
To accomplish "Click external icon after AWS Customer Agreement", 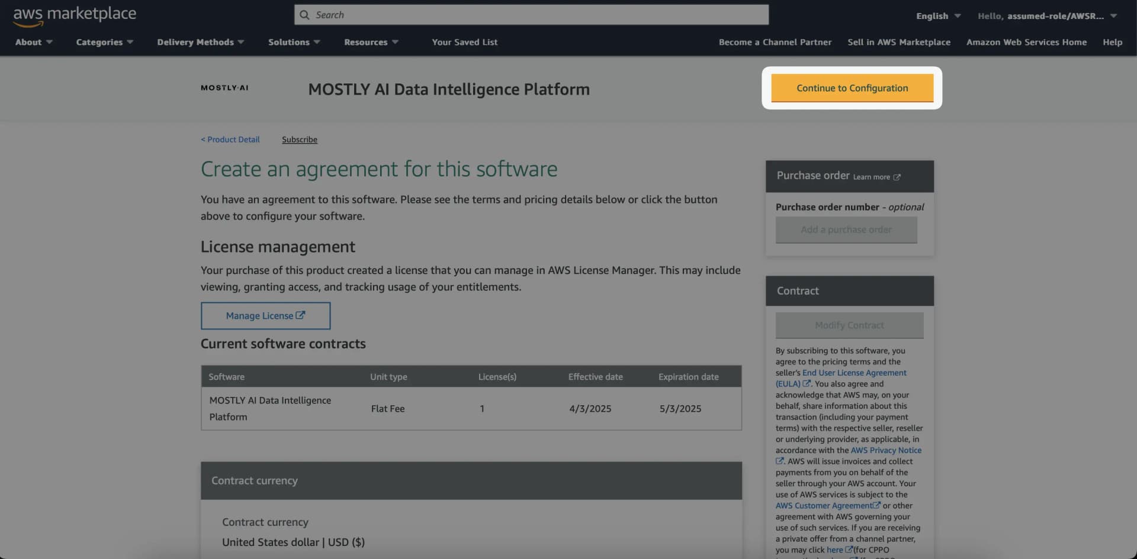I will [877, 505].
